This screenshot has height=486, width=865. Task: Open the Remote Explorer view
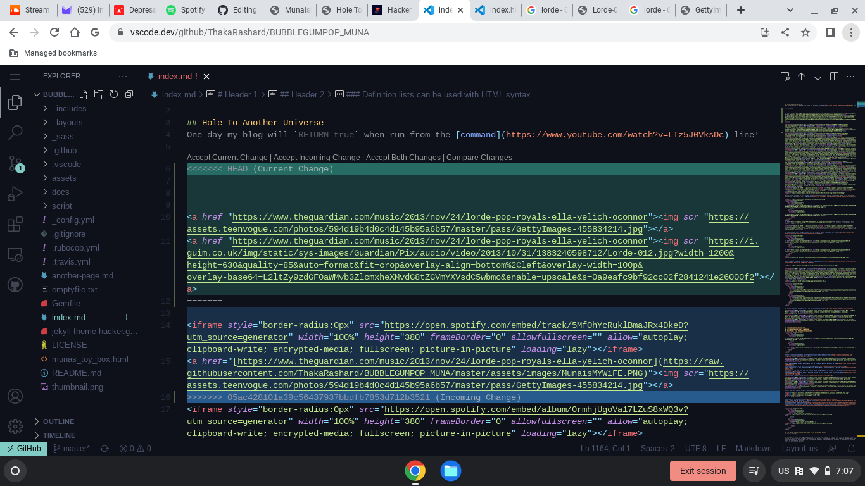(x=15, y=255)
